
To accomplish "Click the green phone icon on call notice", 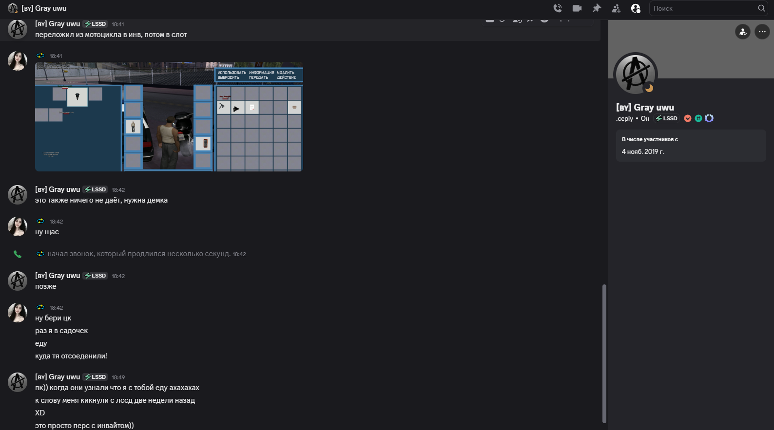I will 18,254.
